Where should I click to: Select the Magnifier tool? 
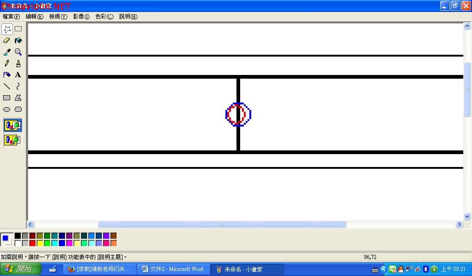[x=18, y=52]
